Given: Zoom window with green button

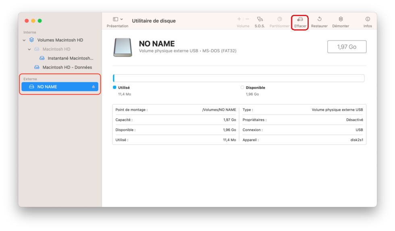Looking at the screenshot, I should pyautogui.click(x=40, y=21).
